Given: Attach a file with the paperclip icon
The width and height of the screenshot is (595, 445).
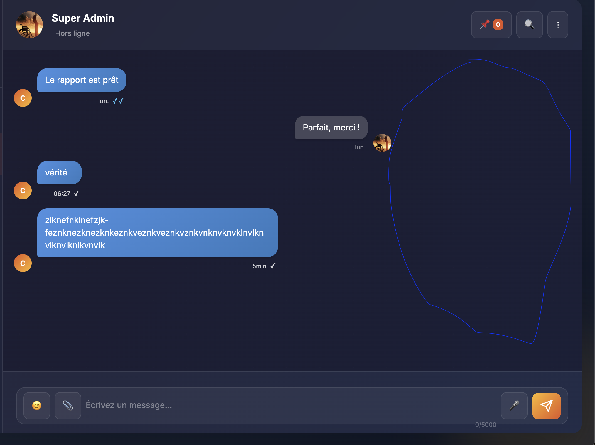Looking at the screenshot, I should click(x=68, y=406).
